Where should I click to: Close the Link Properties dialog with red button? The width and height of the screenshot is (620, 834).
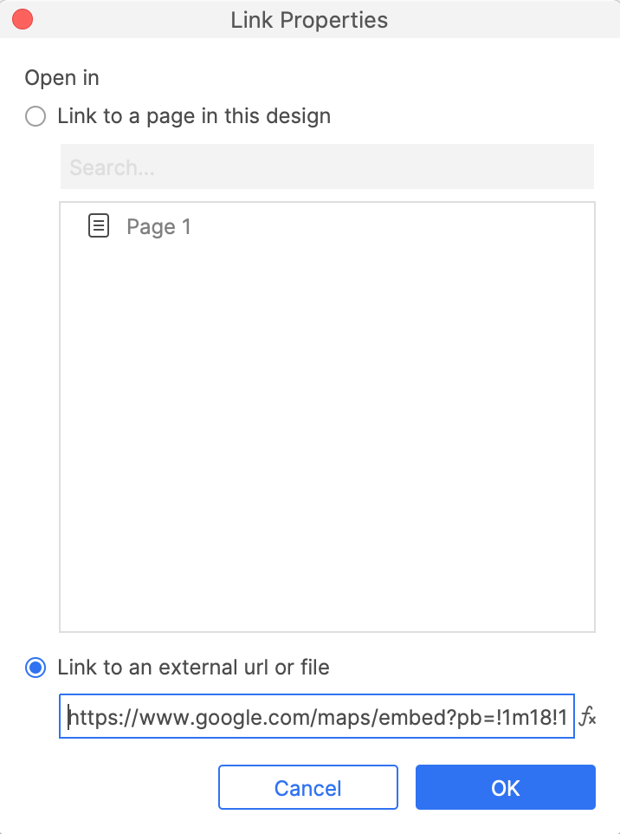pyautogui.click(x=22, y=19)
